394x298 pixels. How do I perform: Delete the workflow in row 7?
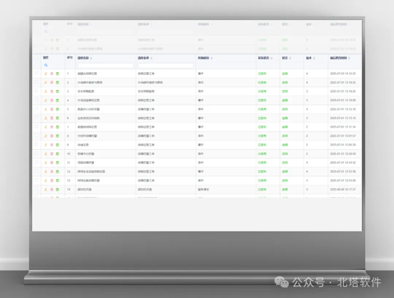pyautogui.click(x=52, y=127)
